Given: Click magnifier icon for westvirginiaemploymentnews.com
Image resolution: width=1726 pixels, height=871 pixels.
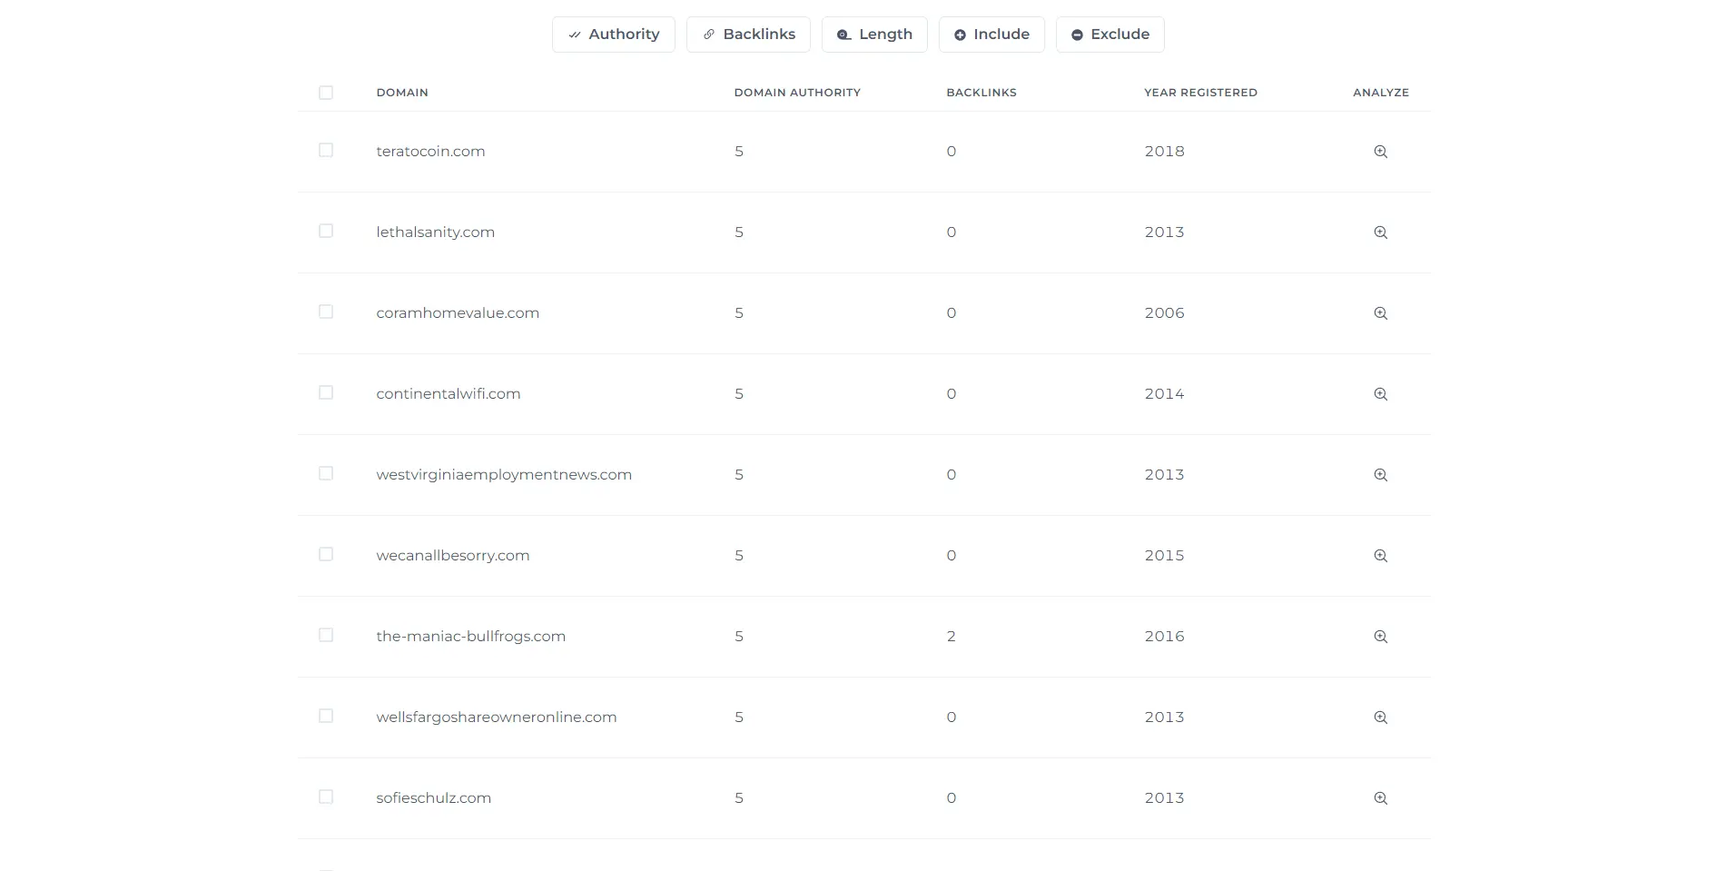Looking at the screenshot, I should pos(1380,475).
